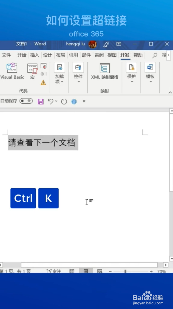
Task: Click the blue circle quick access icon
Action: click(74, 102)
